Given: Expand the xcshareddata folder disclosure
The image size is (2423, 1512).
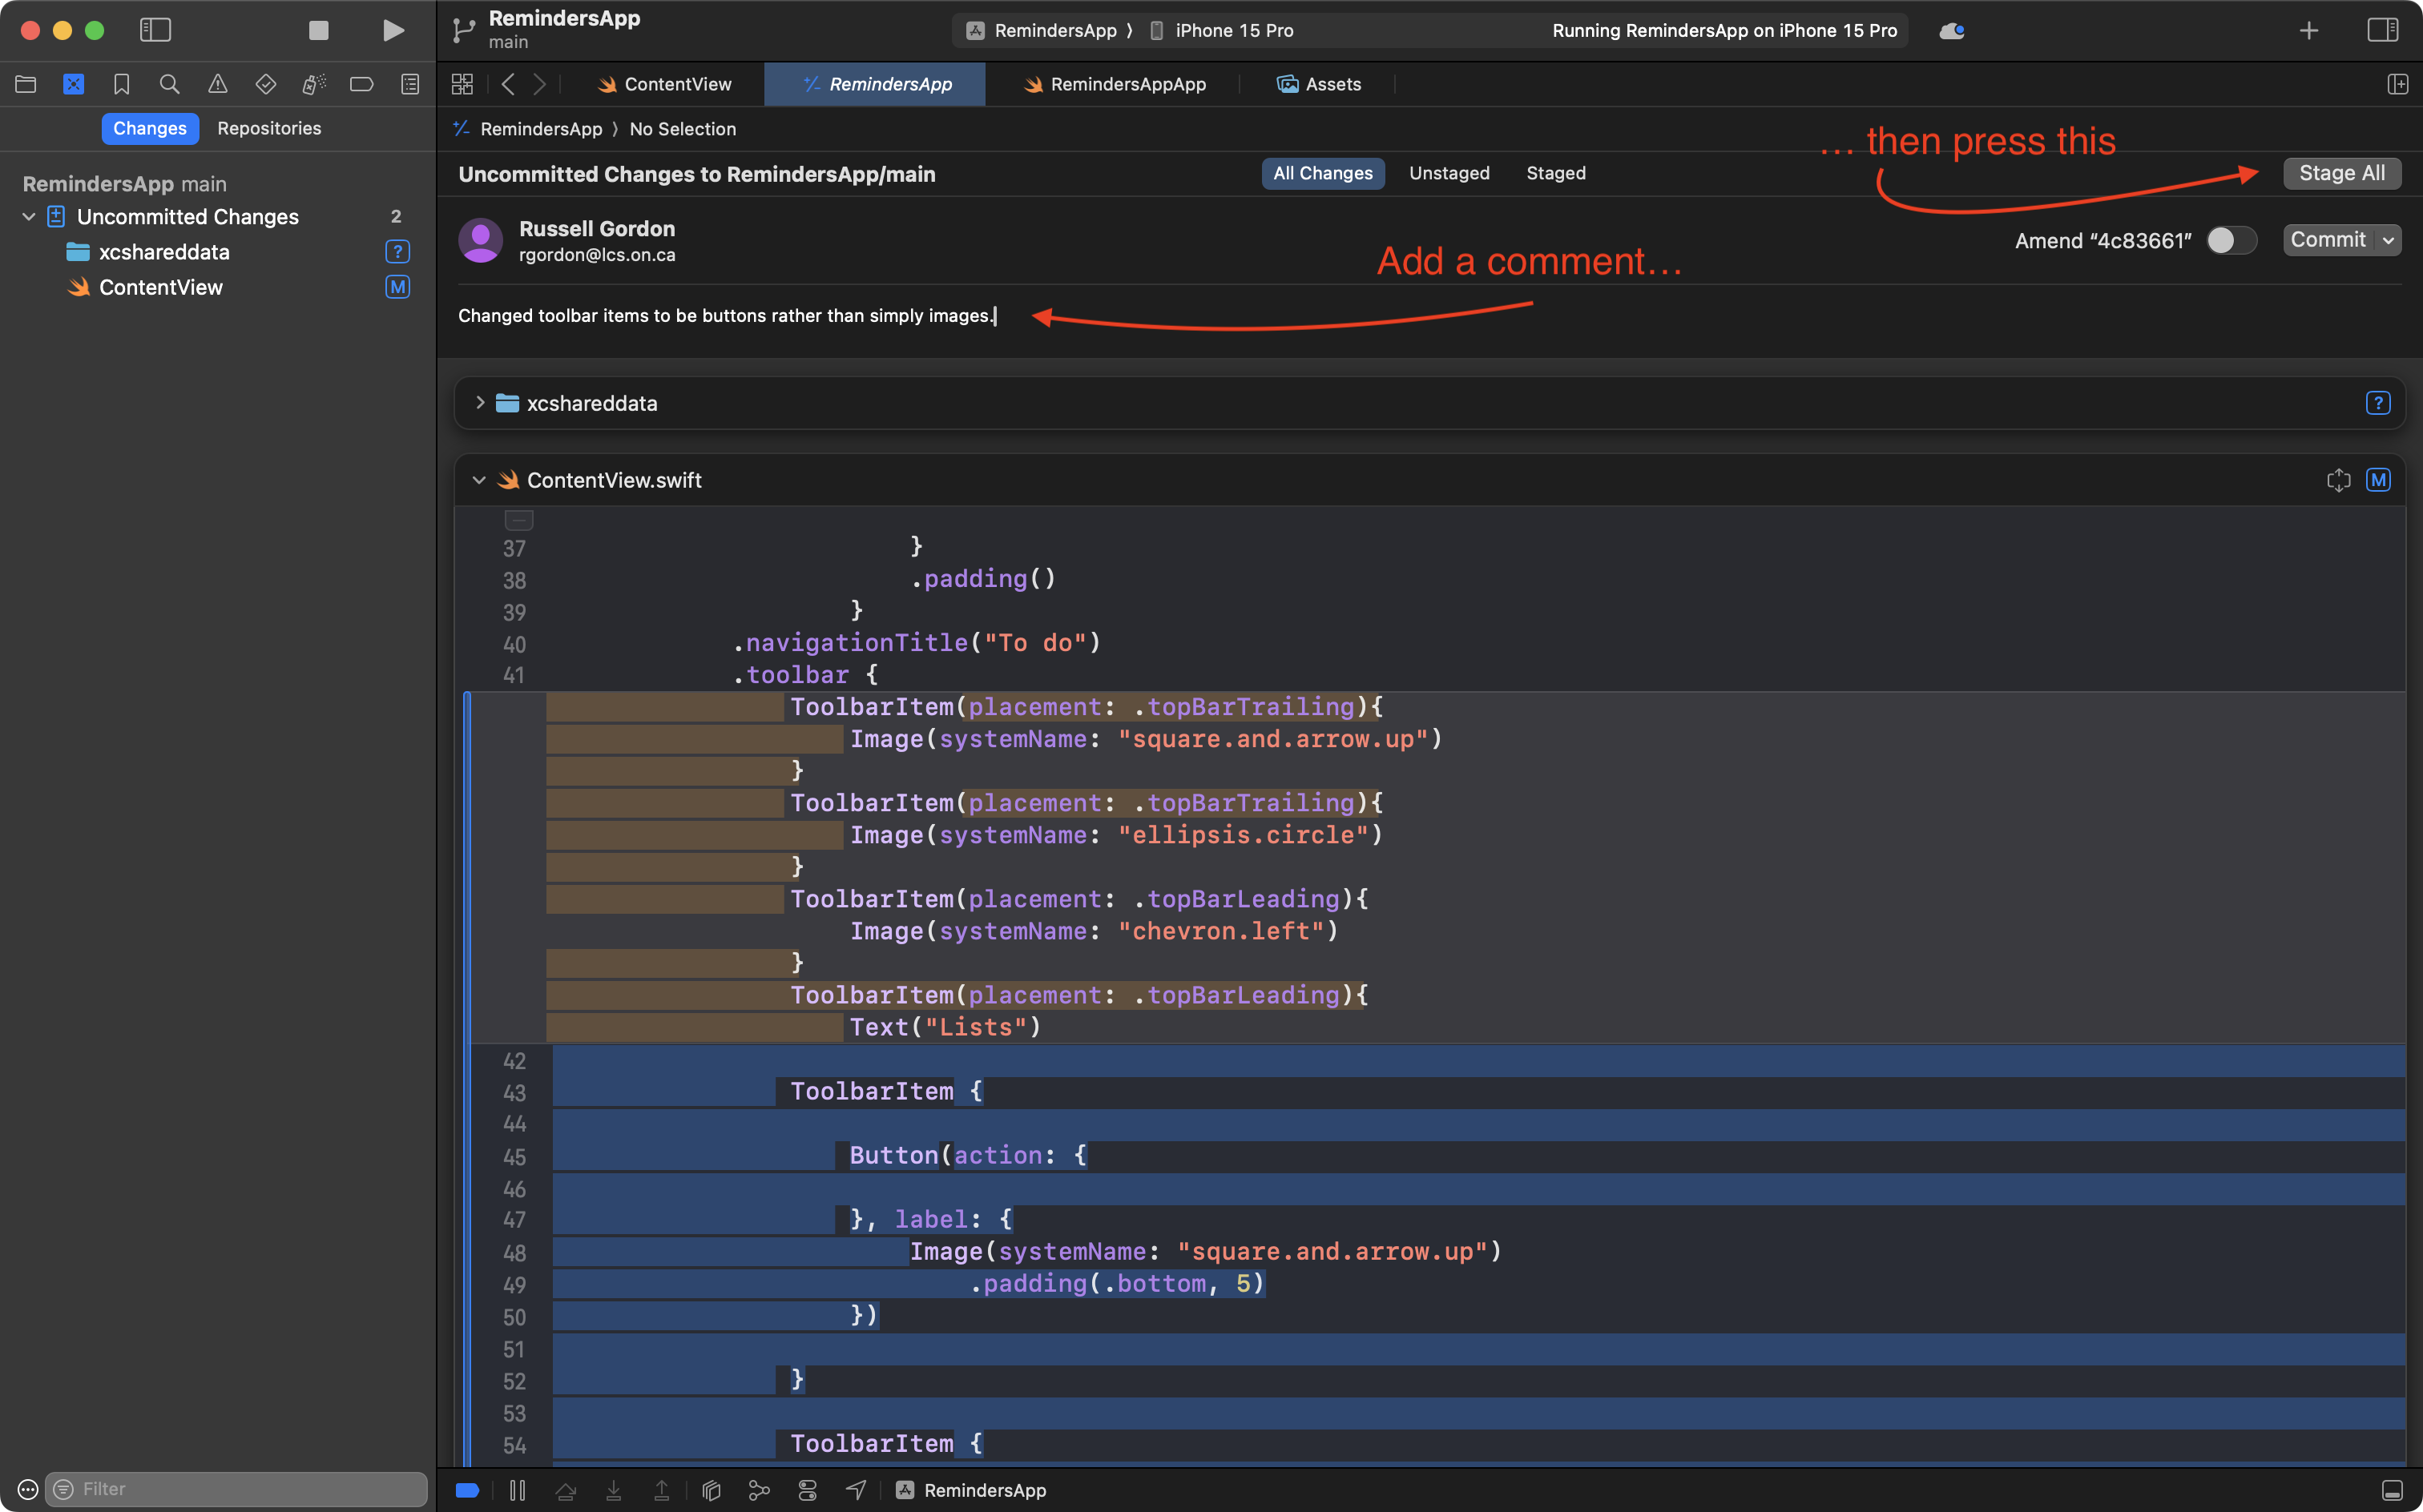Looking at the screenshot, I should coord(480,403).
